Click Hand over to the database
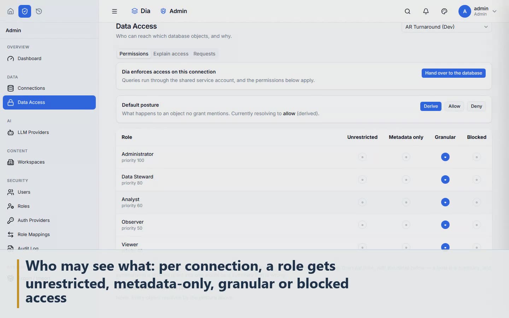This screenshot has height=318, width=509. 454,73
